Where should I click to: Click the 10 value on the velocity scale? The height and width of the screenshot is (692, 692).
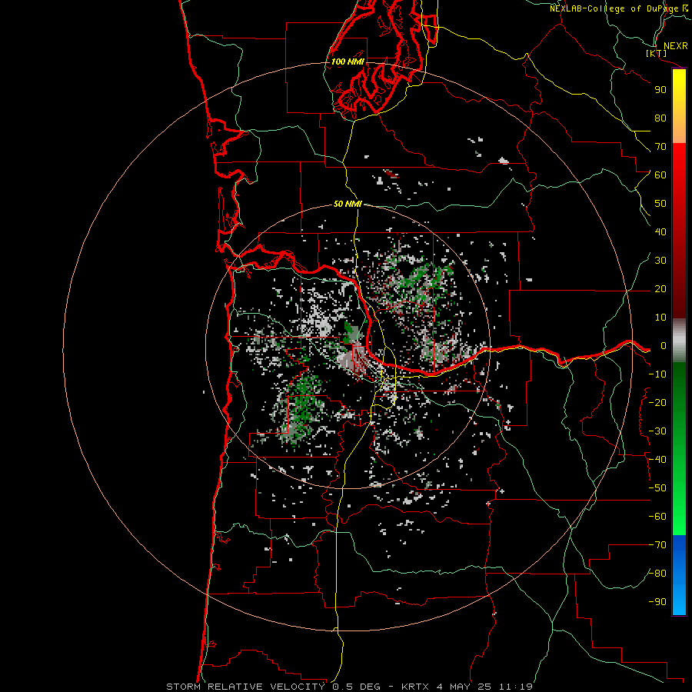[x=660, y=318]
